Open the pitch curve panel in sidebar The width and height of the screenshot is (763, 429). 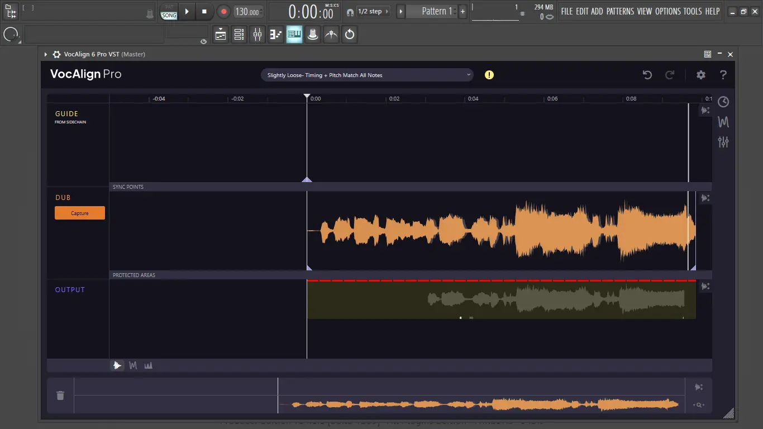(x=723, y=122)
